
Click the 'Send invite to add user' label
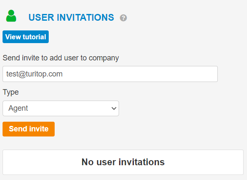(x=61, y=58)
